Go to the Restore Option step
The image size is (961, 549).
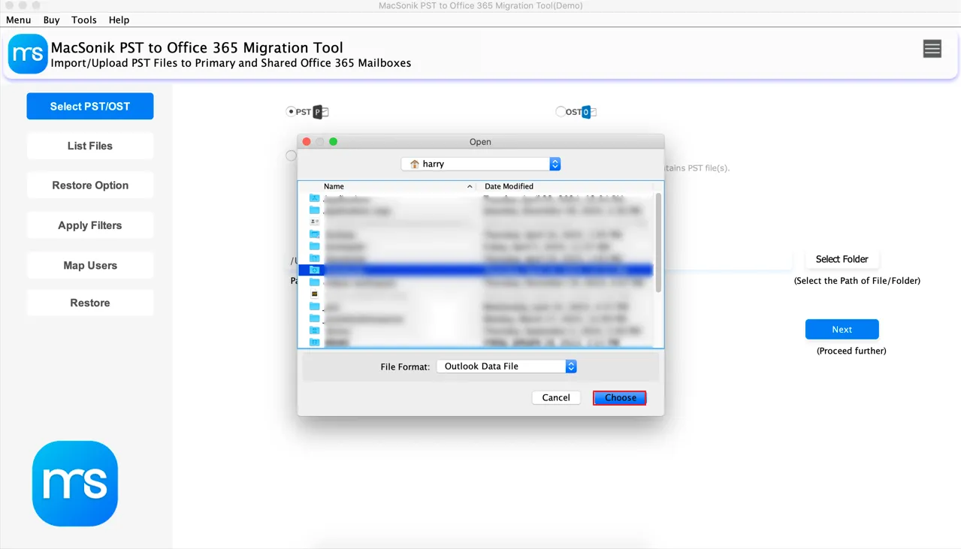pos(90,186)
